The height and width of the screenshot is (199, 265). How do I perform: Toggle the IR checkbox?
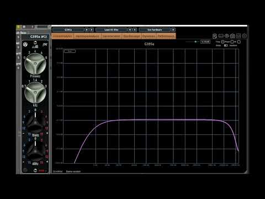239,42
